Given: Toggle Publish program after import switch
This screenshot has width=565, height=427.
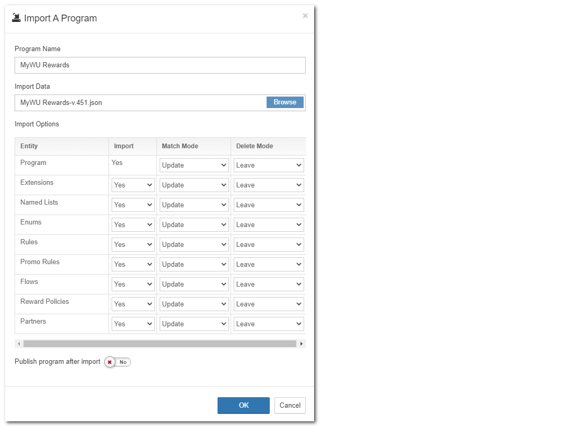Looking at the screenshot, I should point(117,362).
